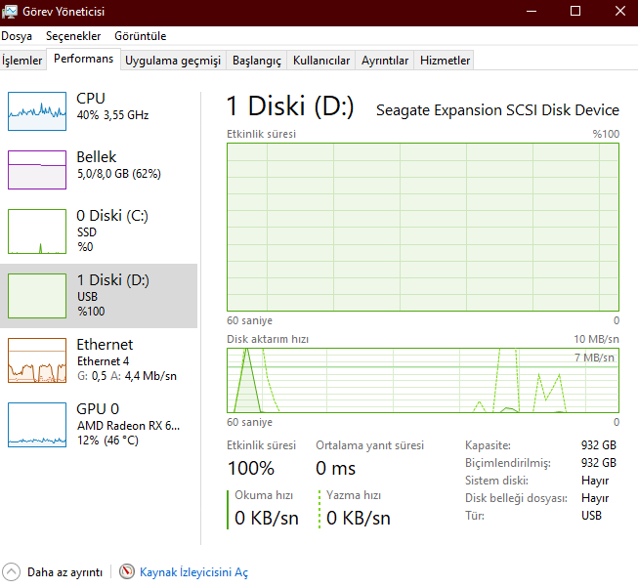
Task: Open the Seçenekler menu
Action: point(73,36)
